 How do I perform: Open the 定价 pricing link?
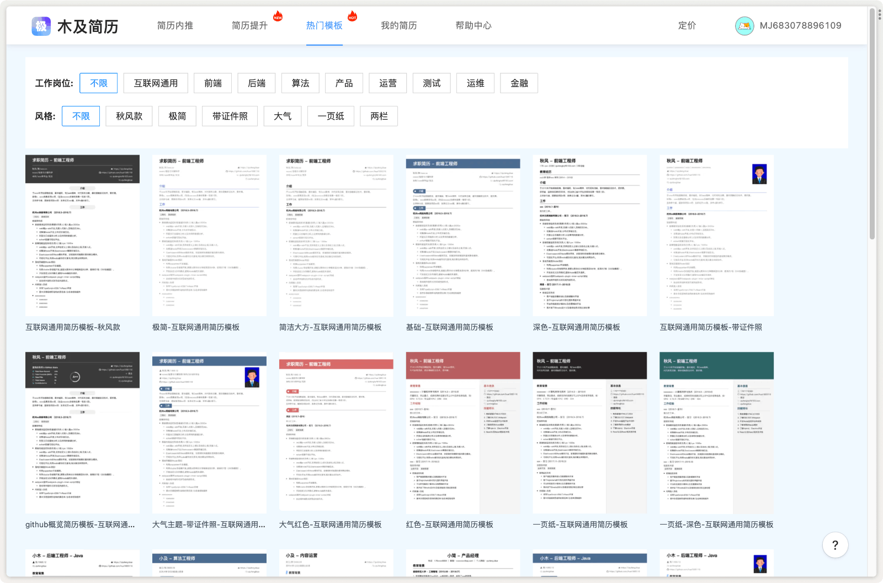click(x=687, y=26)
